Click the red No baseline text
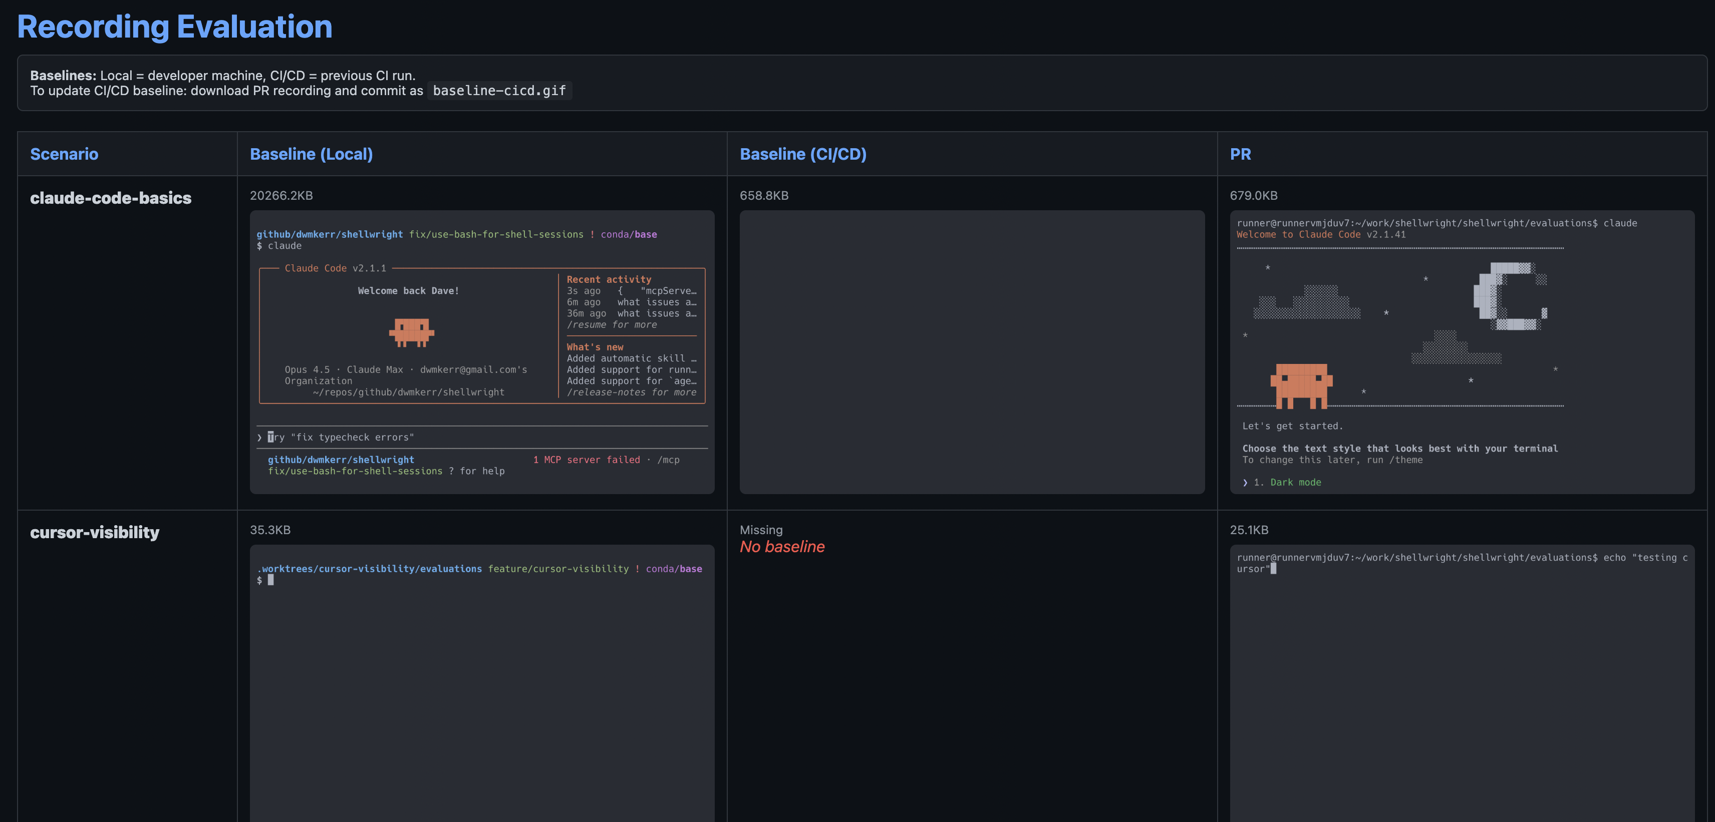Image resolution: width=1715 pixels, height=822 pixels. pos(781,547)
